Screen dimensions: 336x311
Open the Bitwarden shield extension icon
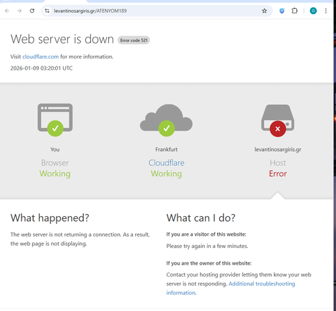point(282,11)
